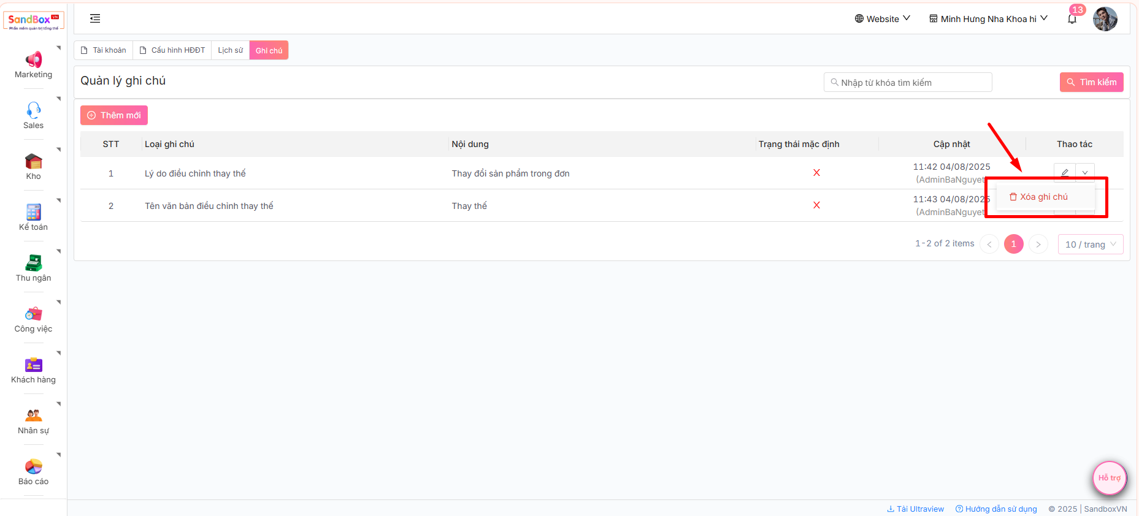Go to the Kho warehouse icon
1139x516 pixels.
[33, 162]
